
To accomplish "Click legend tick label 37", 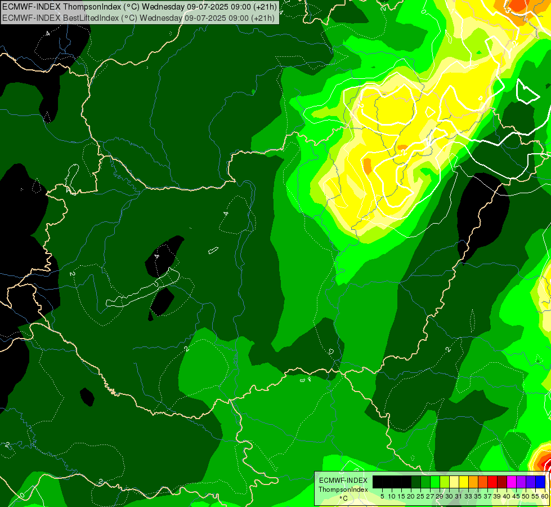I will tap(488, 496).
